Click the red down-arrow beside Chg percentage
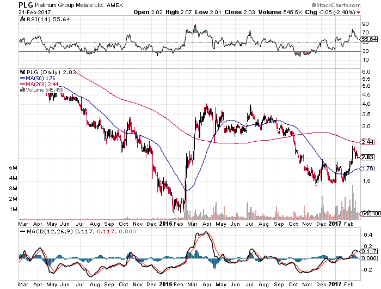 pyautogui.click(x=358, y=13)
